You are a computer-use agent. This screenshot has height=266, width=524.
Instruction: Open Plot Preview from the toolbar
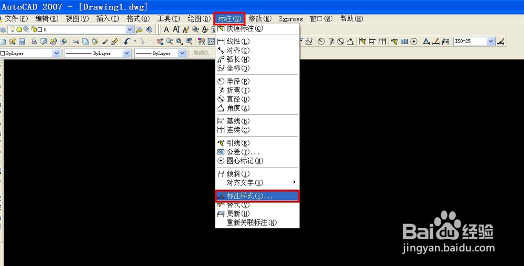(44, 41)
